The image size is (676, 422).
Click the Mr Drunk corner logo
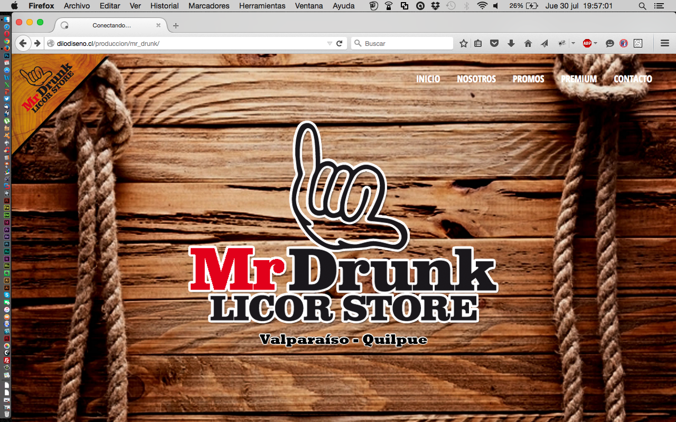click(48, 88)
